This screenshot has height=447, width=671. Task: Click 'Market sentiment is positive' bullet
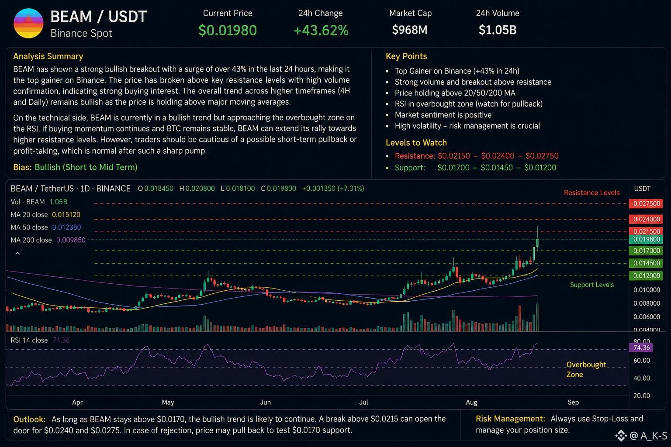point(443,115)
